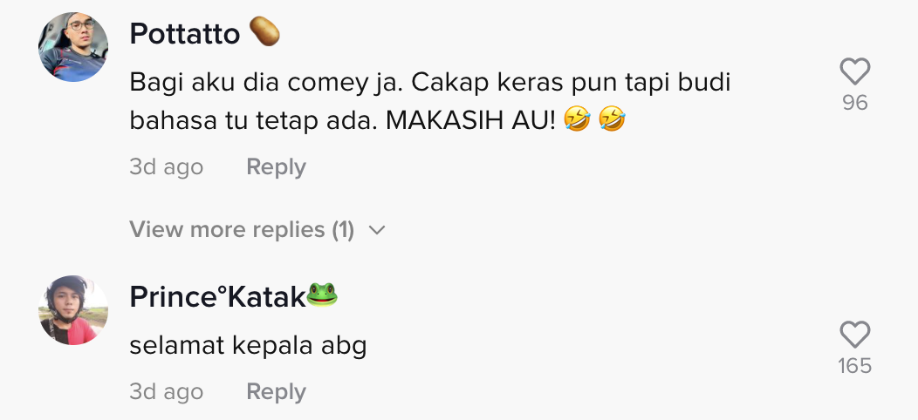Click the potato emoji beside Pottatto's name

click(264, 31)
